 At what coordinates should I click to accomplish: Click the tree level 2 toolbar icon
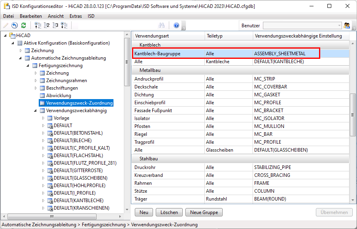pyautogui.click(x=47, y=26)
